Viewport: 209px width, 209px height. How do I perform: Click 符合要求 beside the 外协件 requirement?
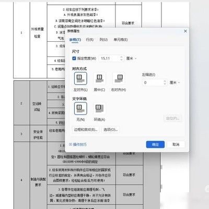pos(129,175)
